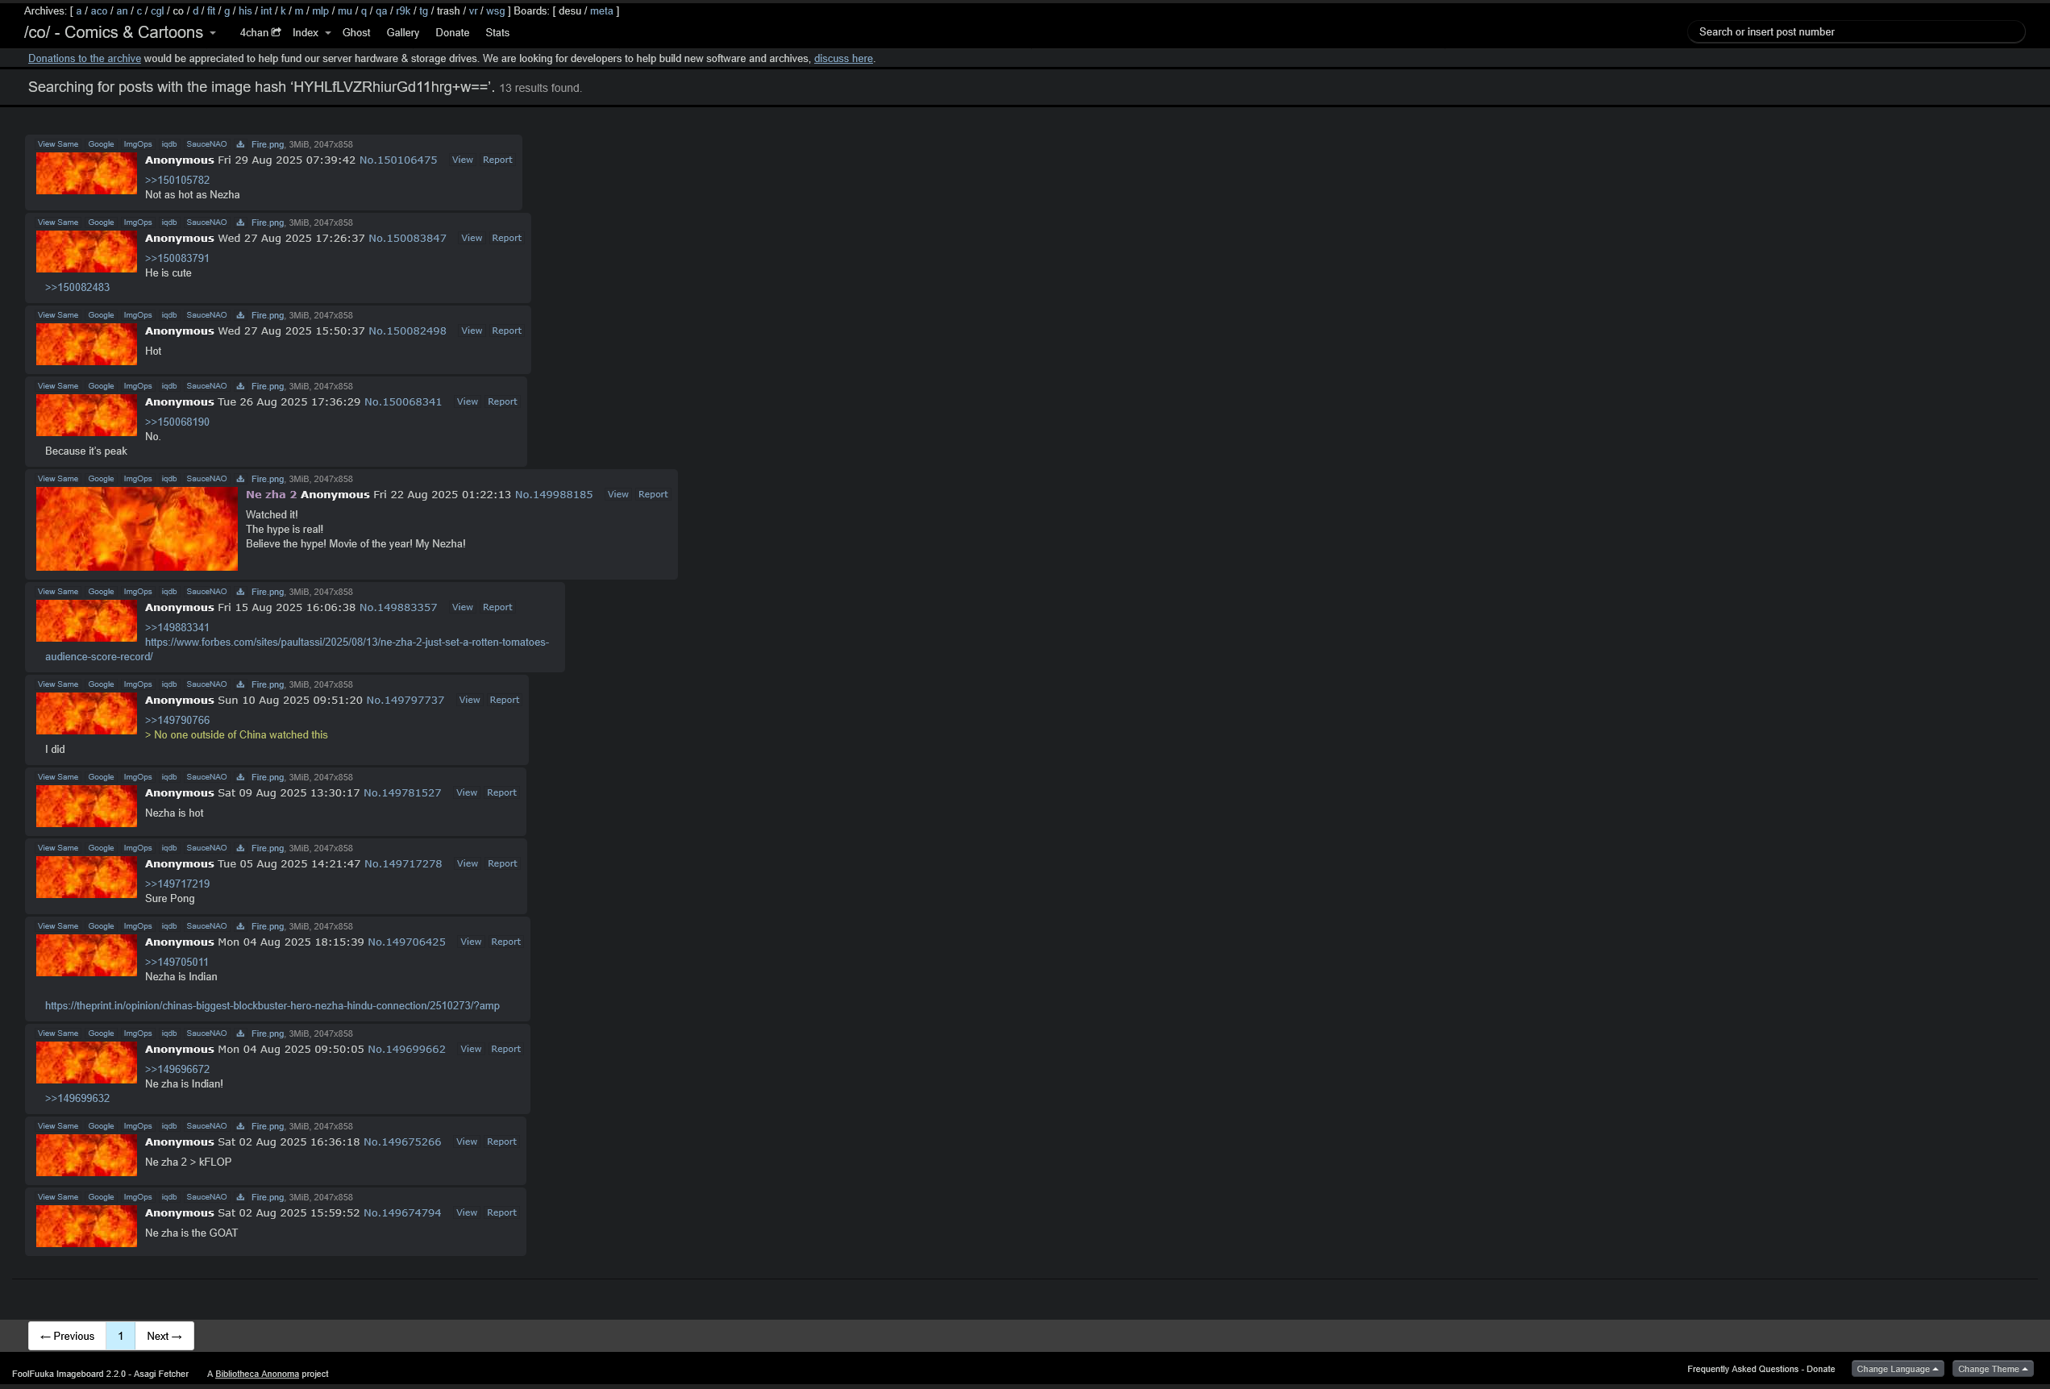This screenshot has height=1389, width=2050.
Task: Click download icon for post No.150106475
Action: click(x=240, y=144)
